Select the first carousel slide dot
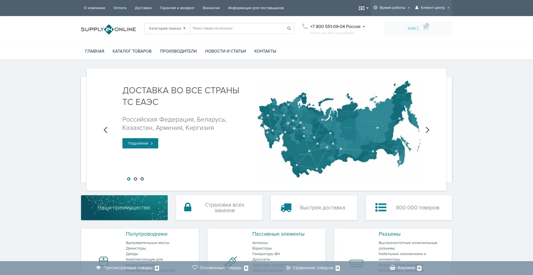This screenshot has width=533, height=275. [129, 179]
